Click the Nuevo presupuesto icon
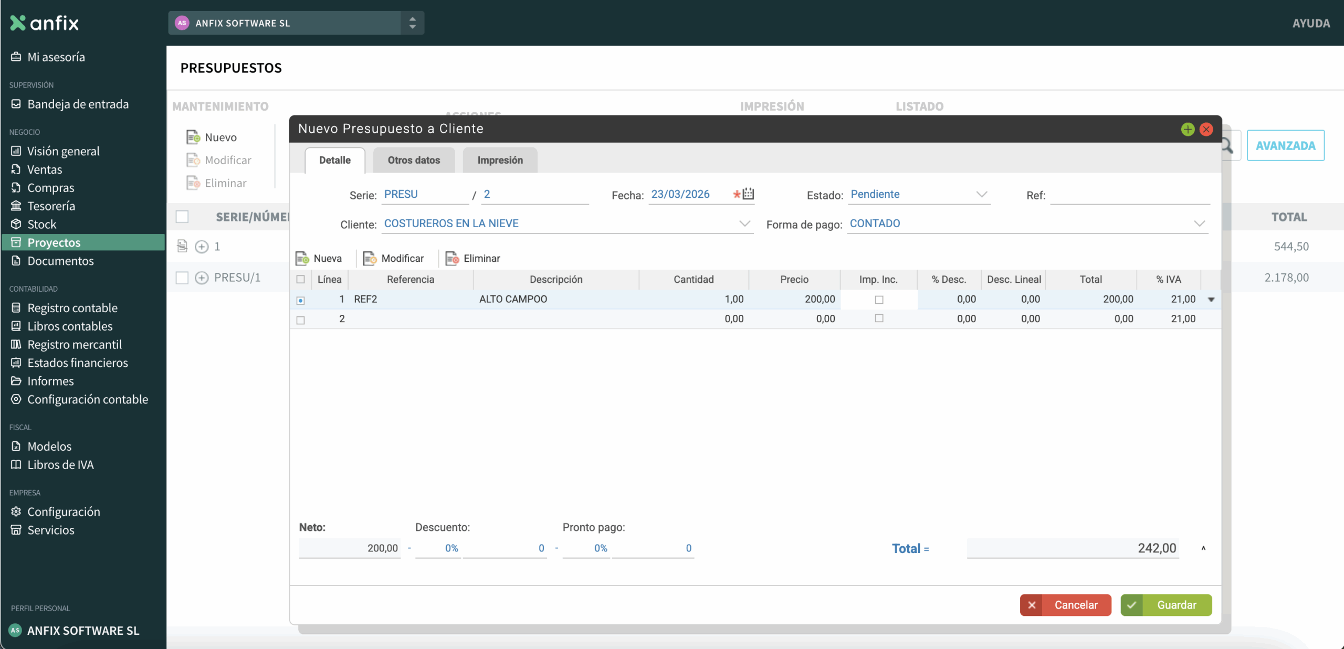 pos(193,137)
